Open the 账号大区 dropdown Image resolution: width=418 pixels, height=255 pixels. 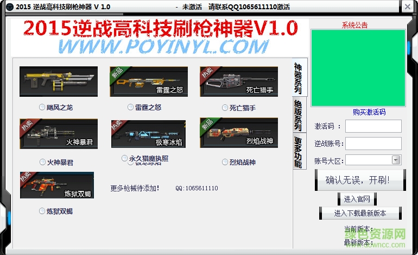396,160
